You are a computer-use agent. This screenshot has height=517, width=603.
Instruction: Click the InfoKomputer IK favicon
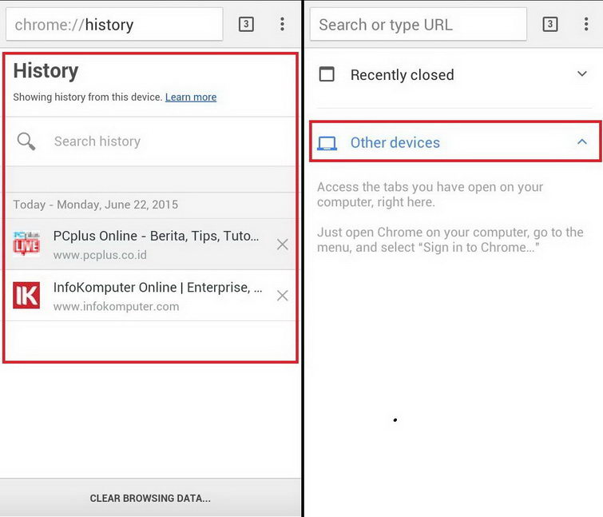point(26,295)
